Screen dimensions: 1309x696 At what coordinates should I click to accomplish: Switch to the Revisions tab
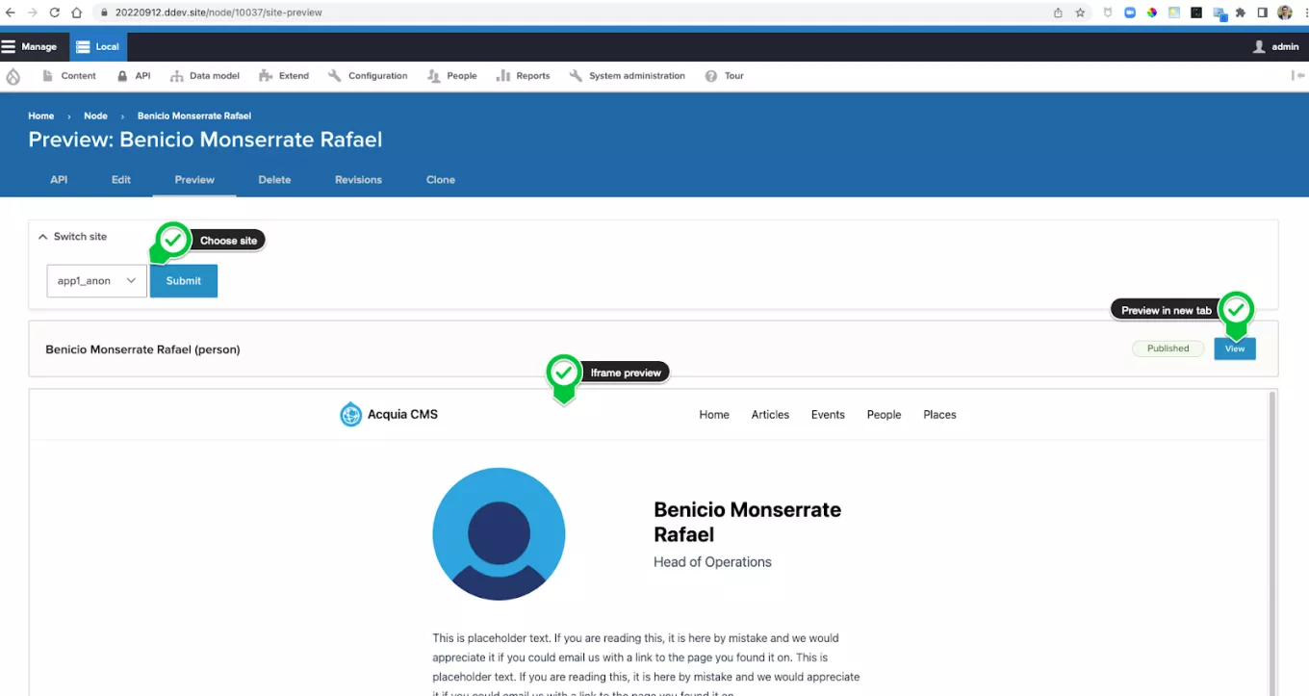[x=358, y=180]
